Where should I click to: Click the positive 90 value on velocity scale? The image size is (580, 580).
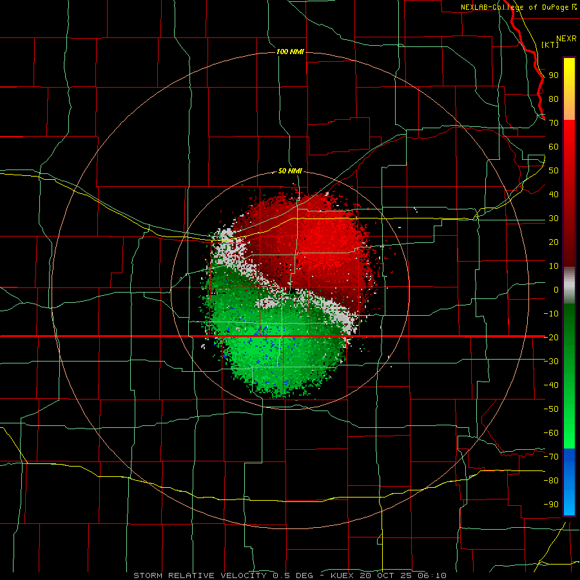coord(554,75)
